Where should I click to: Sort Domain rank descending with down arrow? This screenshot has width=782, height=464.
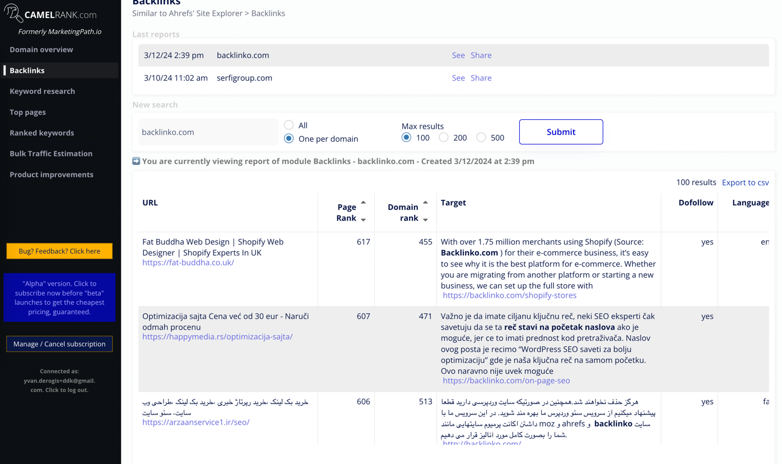[426, 220]
